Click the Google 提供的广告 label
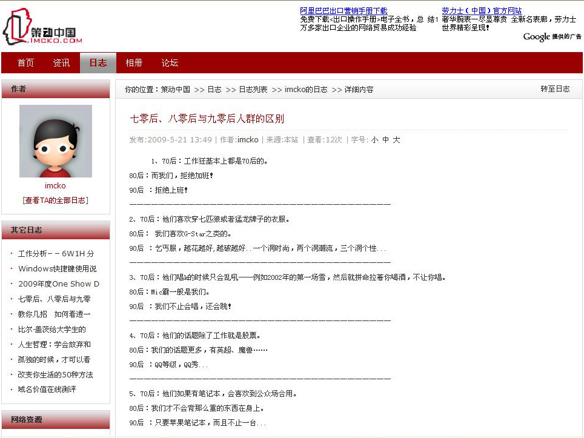 click(552, 36)
